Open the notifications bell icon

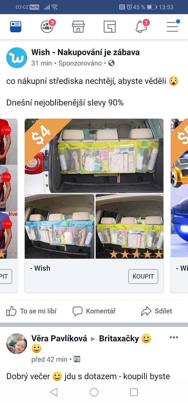coord(142,26)
